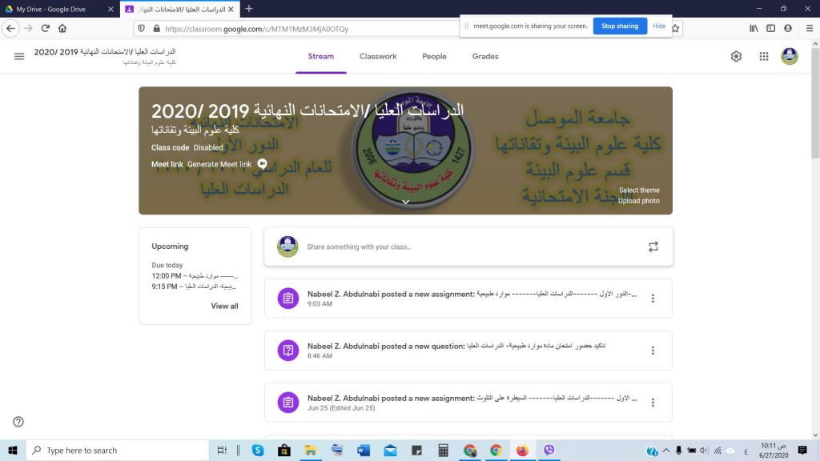
Task: Open the Grades tab
Action: click(x=485, y=56)
